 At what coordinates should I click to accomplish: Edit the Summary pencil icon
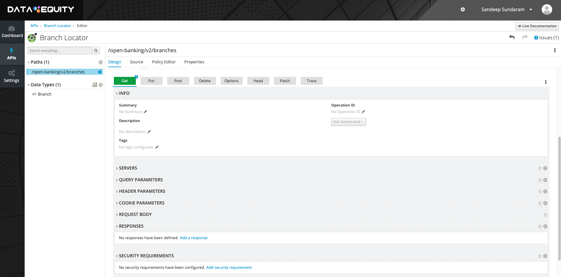(145, 112)
